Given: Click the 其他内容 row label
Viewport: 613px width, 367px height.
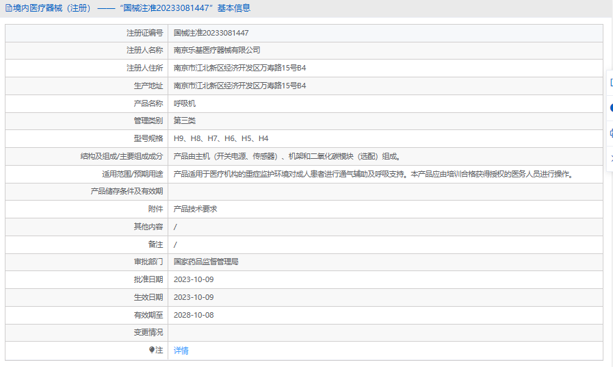Looking at the screenshot, I should click(148, 227).
